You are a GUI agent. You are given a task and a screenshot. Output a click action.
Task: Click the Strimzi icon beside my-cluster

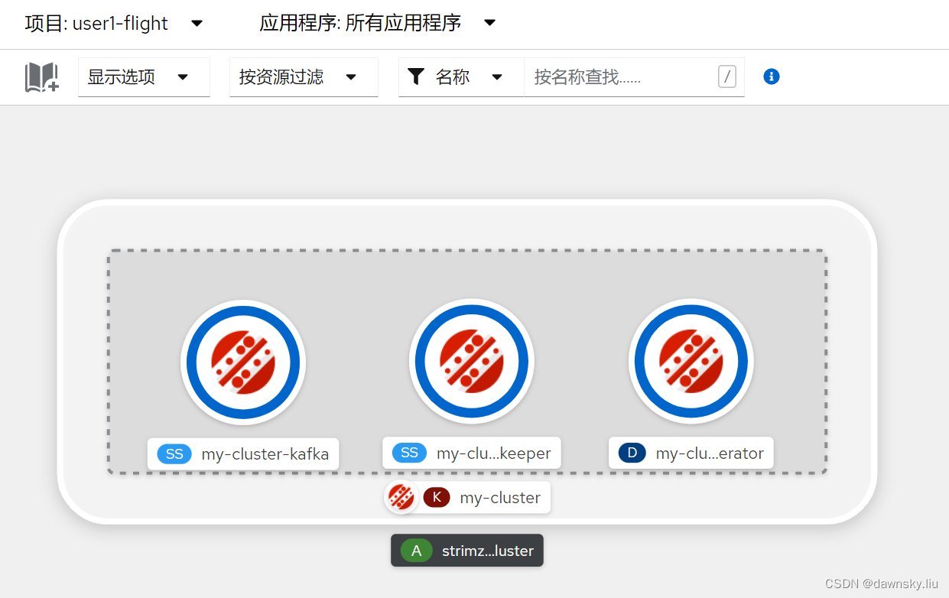point(401,497)
